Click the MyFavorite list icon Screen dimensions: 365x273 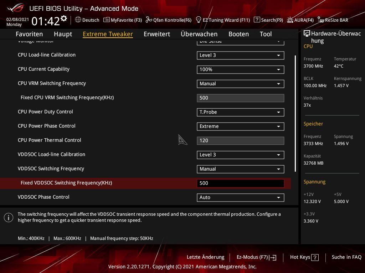point(106,20)
